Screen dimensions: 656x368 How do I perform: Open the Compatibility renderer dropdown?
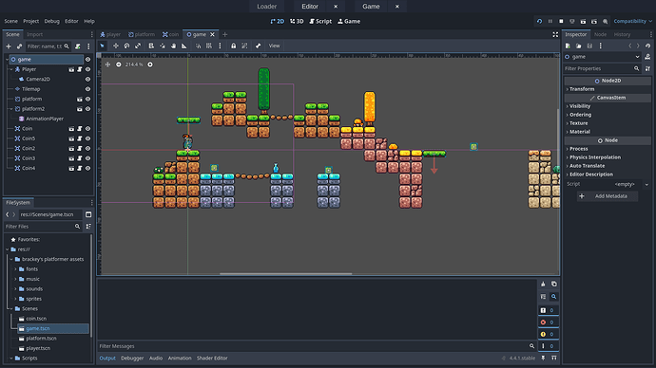pos(632,21)
